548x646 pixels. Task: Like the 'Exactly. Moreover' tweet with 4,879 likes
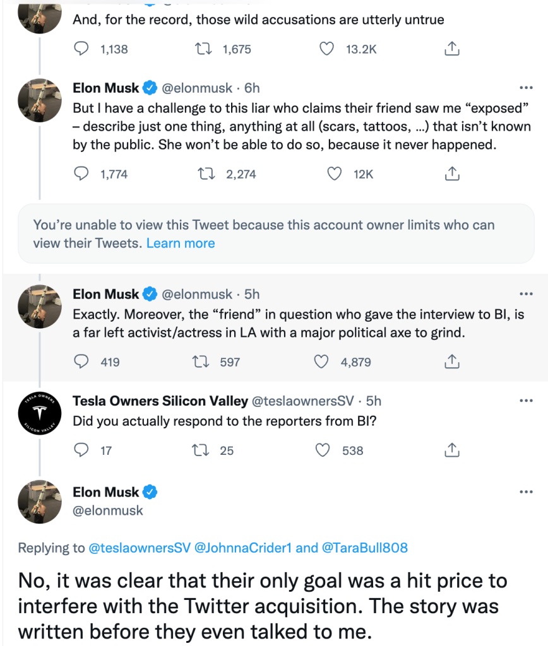[323, 361]
